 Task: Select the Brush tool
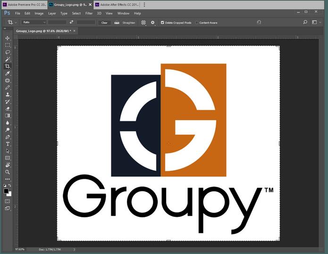tap(8, 88)
